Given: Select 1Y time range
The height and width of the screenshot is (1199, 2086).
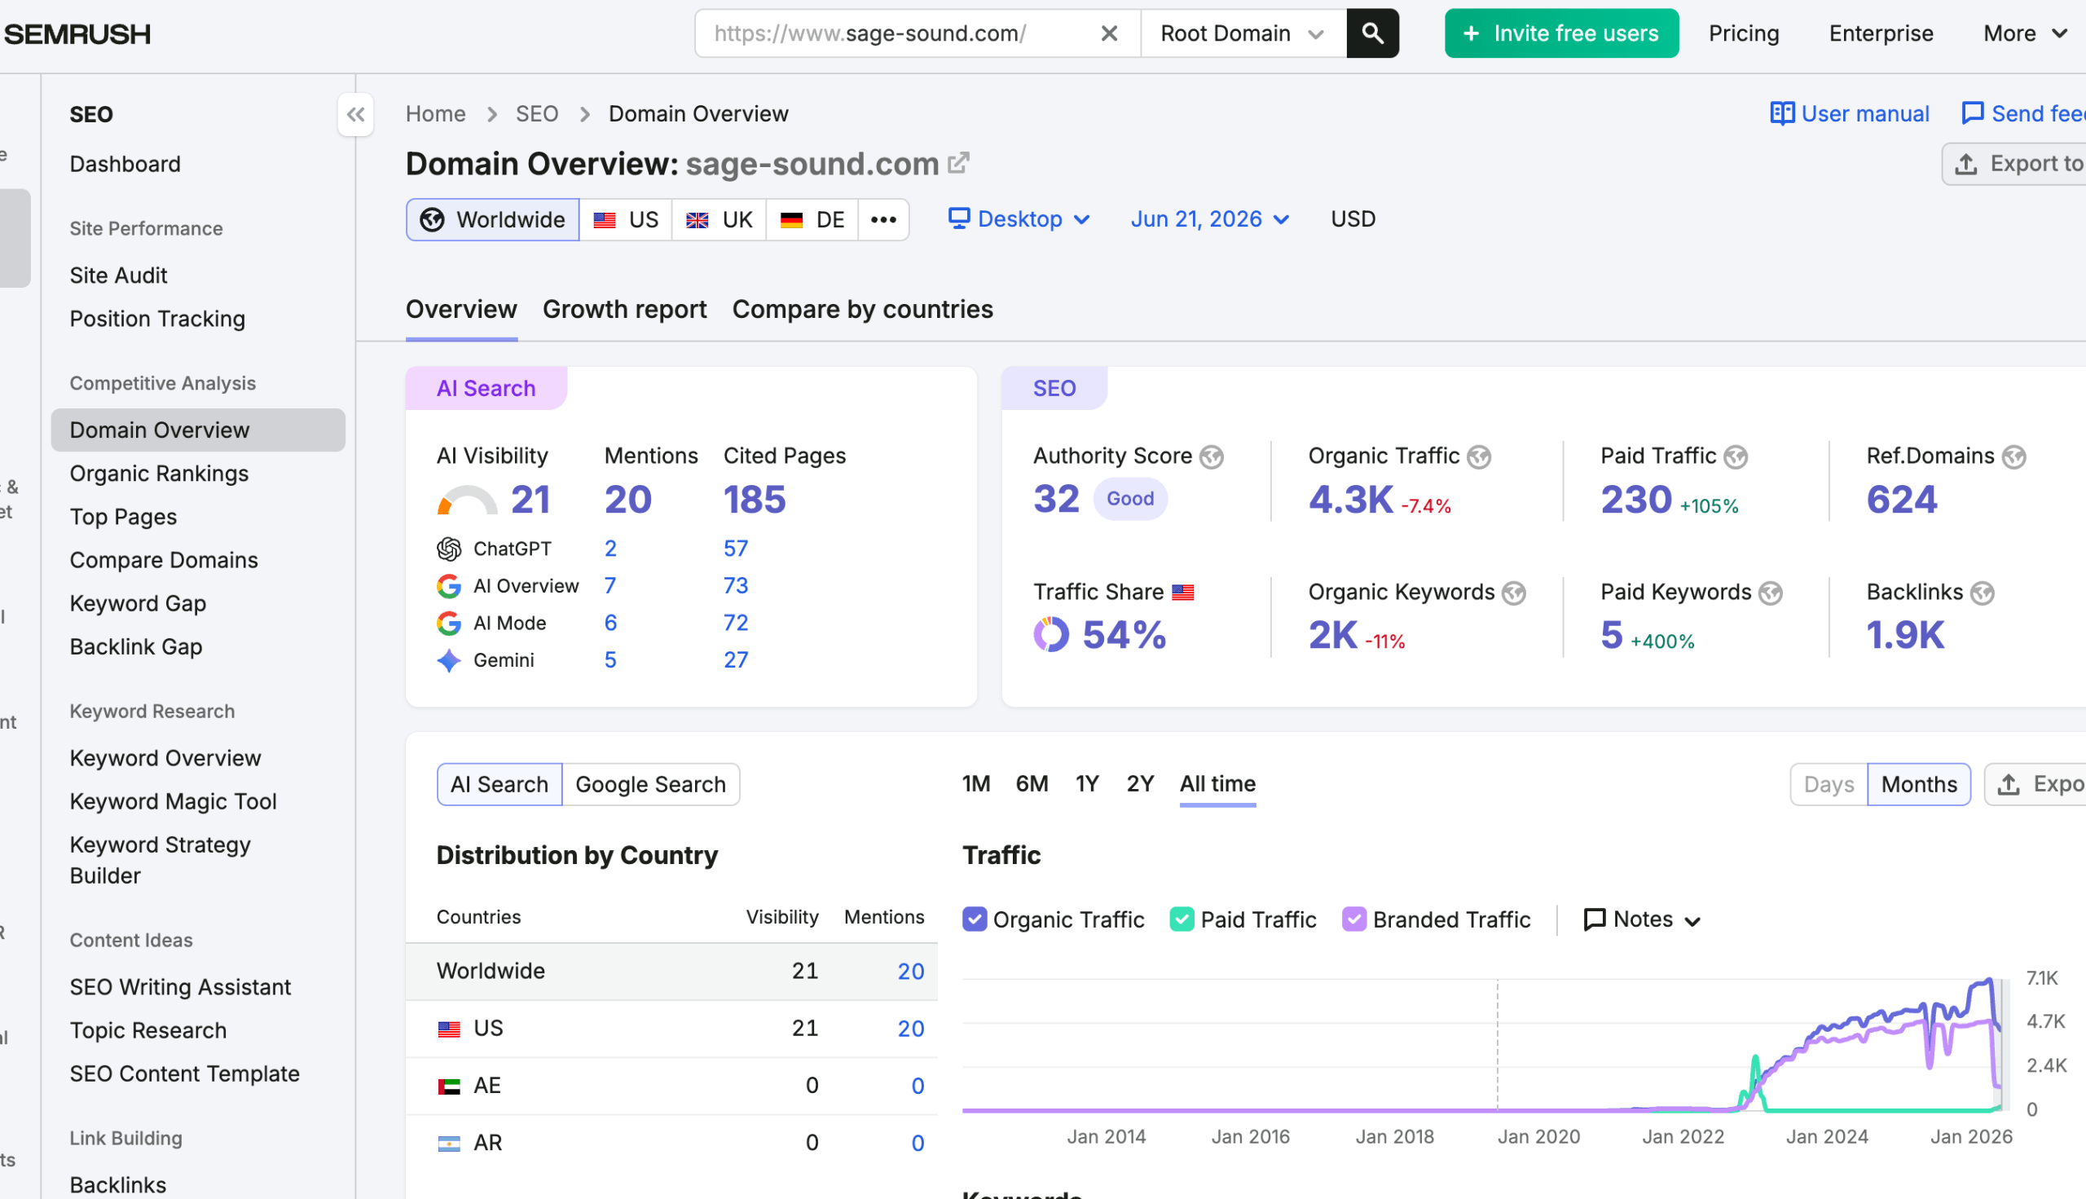Looking at the screenshot, I should tap(1088, 784).
